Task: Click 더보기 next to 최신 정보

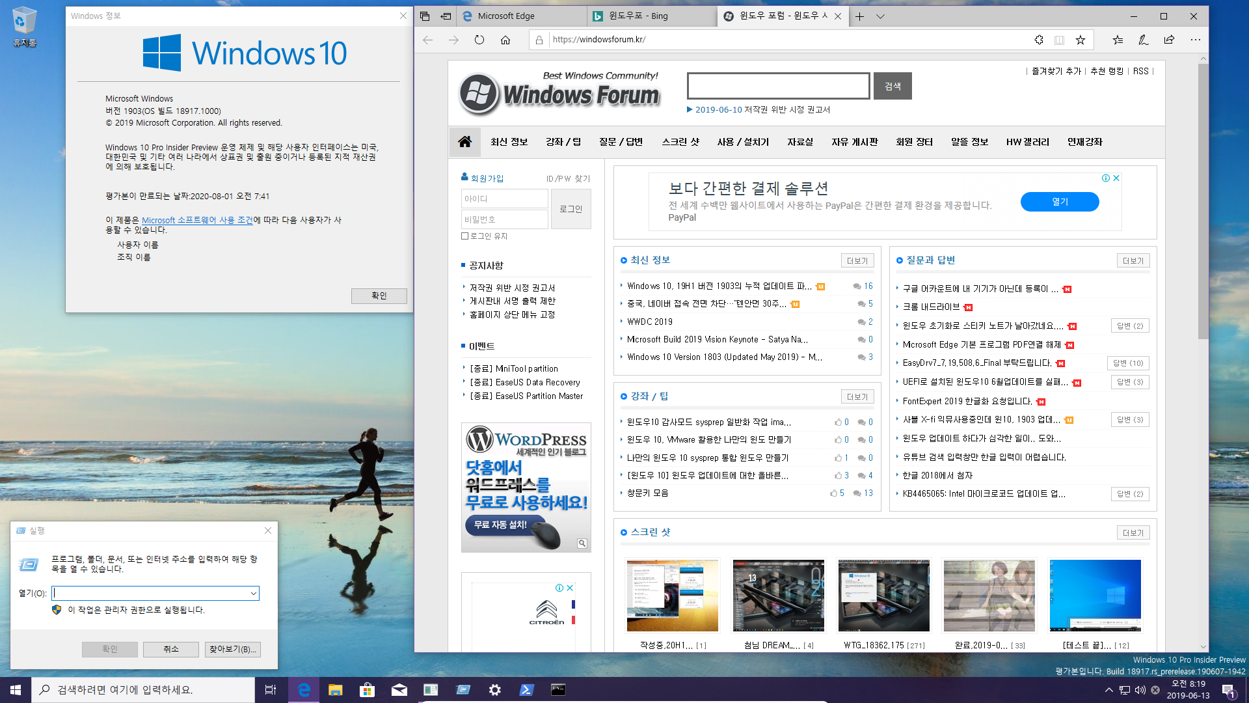Action: pyautogui.click(x=857, y=261)
